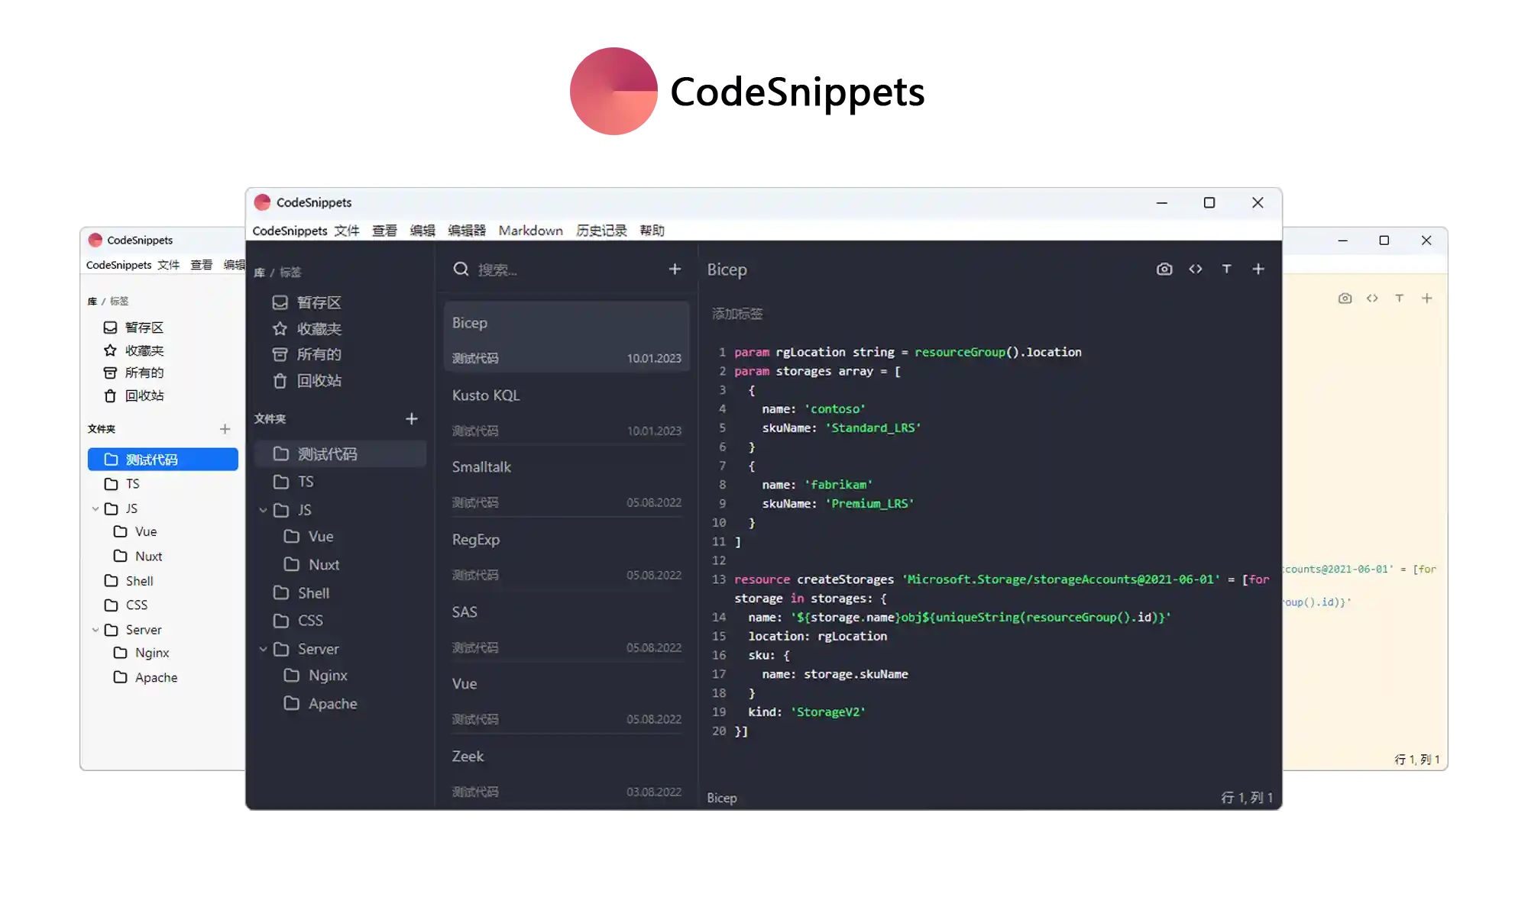Image resolution: width=1528 pixels, height=910 pixels.
Task: Select the Nginx folder in dark sidebar
Action: coord(328,676)
